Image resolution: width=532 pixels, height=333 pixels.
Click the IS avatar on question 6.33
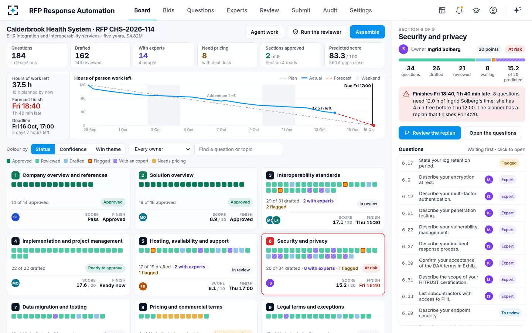click(x=489, y=296)
